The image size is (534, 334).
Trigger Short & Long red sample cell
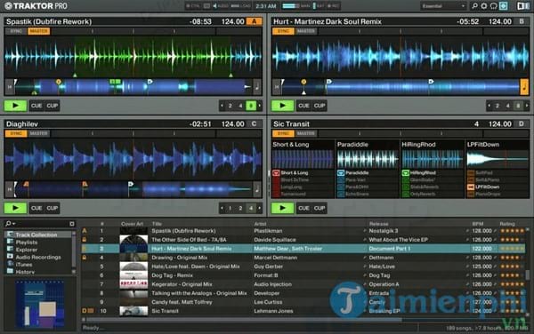pos(276,172)
